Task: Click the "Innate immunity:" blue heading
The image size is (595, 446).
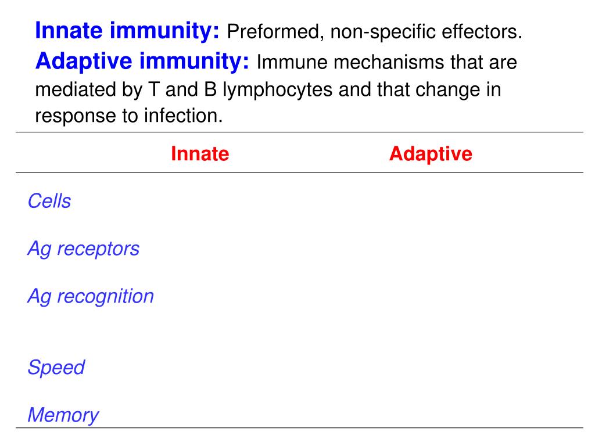Action: point(127,31)
